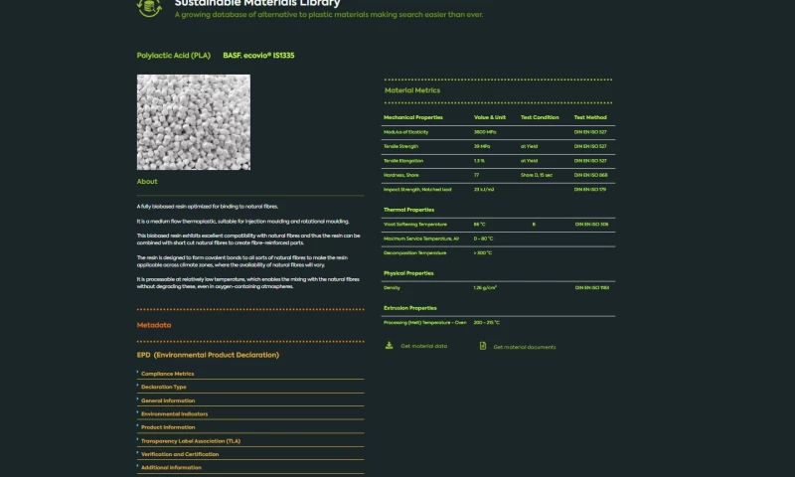Viewport: 795px width, 477px height.
Task: Click the Value & Unit column header
Action: coord(490,117)
